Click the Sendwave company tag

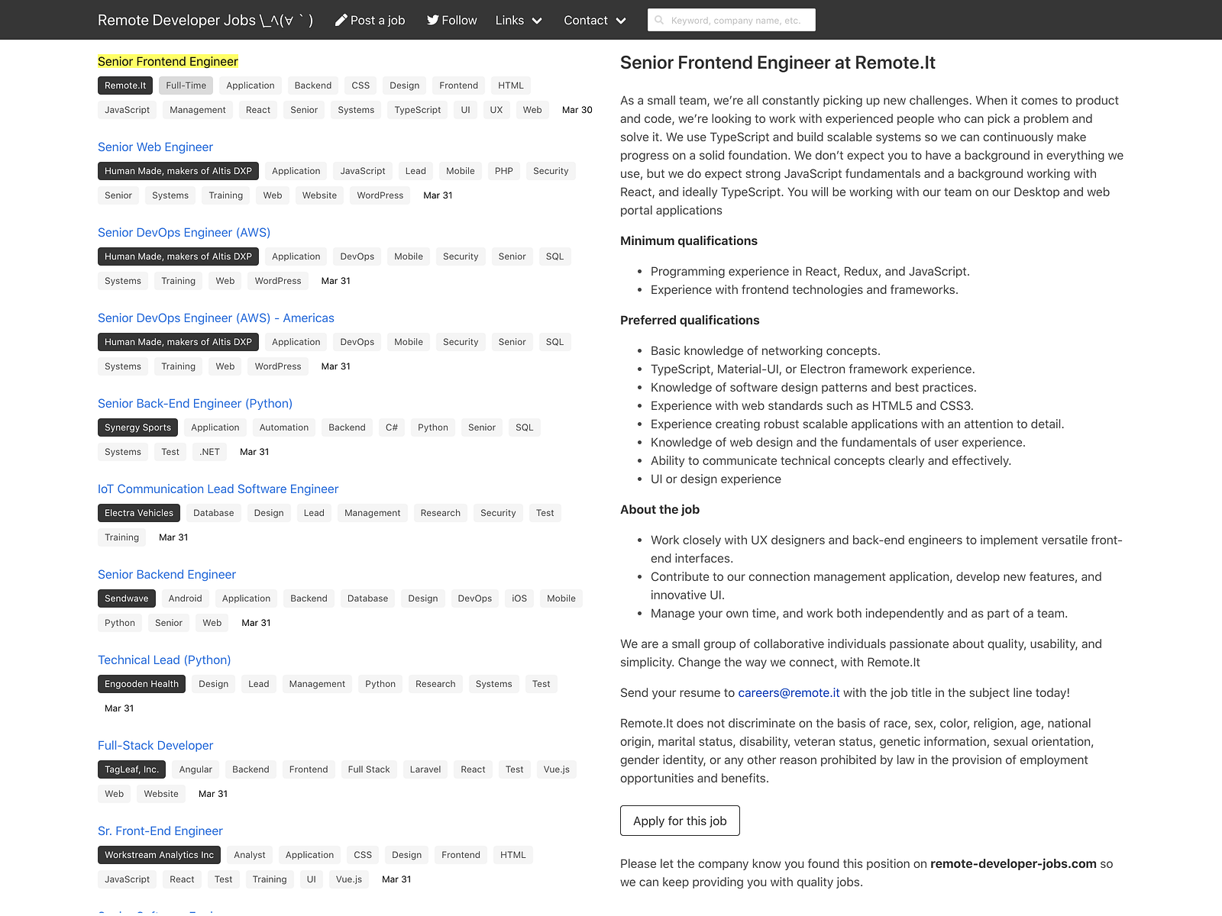click(127, 598)
